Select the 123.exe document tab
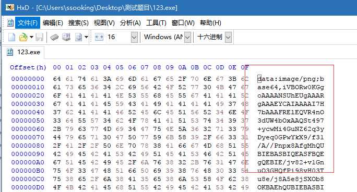 (23, 52)
